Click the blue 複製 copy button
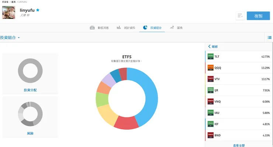The width and height of the screenshot is (273, 147). (x=258, y=16)
